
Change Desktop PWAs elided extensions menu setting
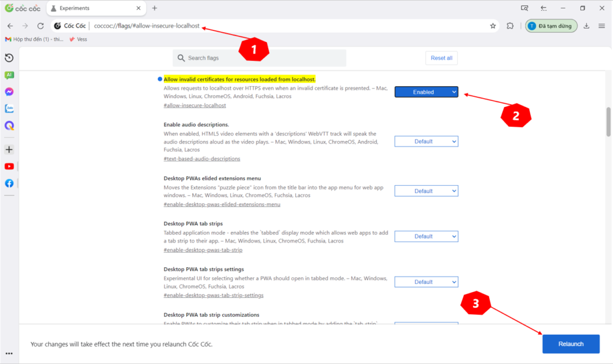(x=426, y=190)
